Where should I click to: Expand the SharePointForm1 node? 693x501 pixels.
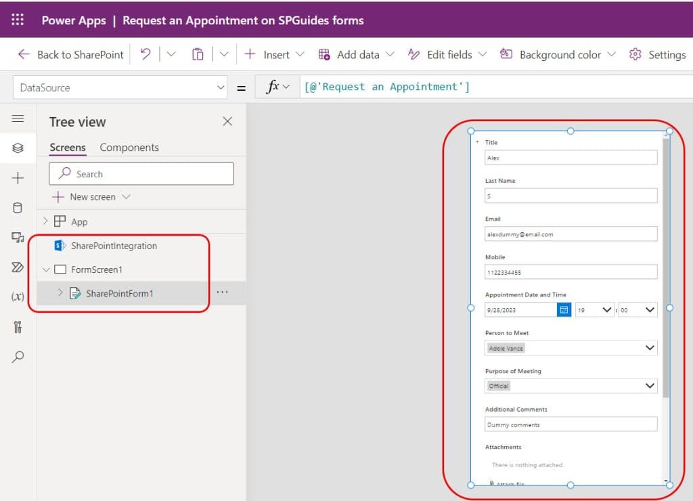(x=60, y=292)
